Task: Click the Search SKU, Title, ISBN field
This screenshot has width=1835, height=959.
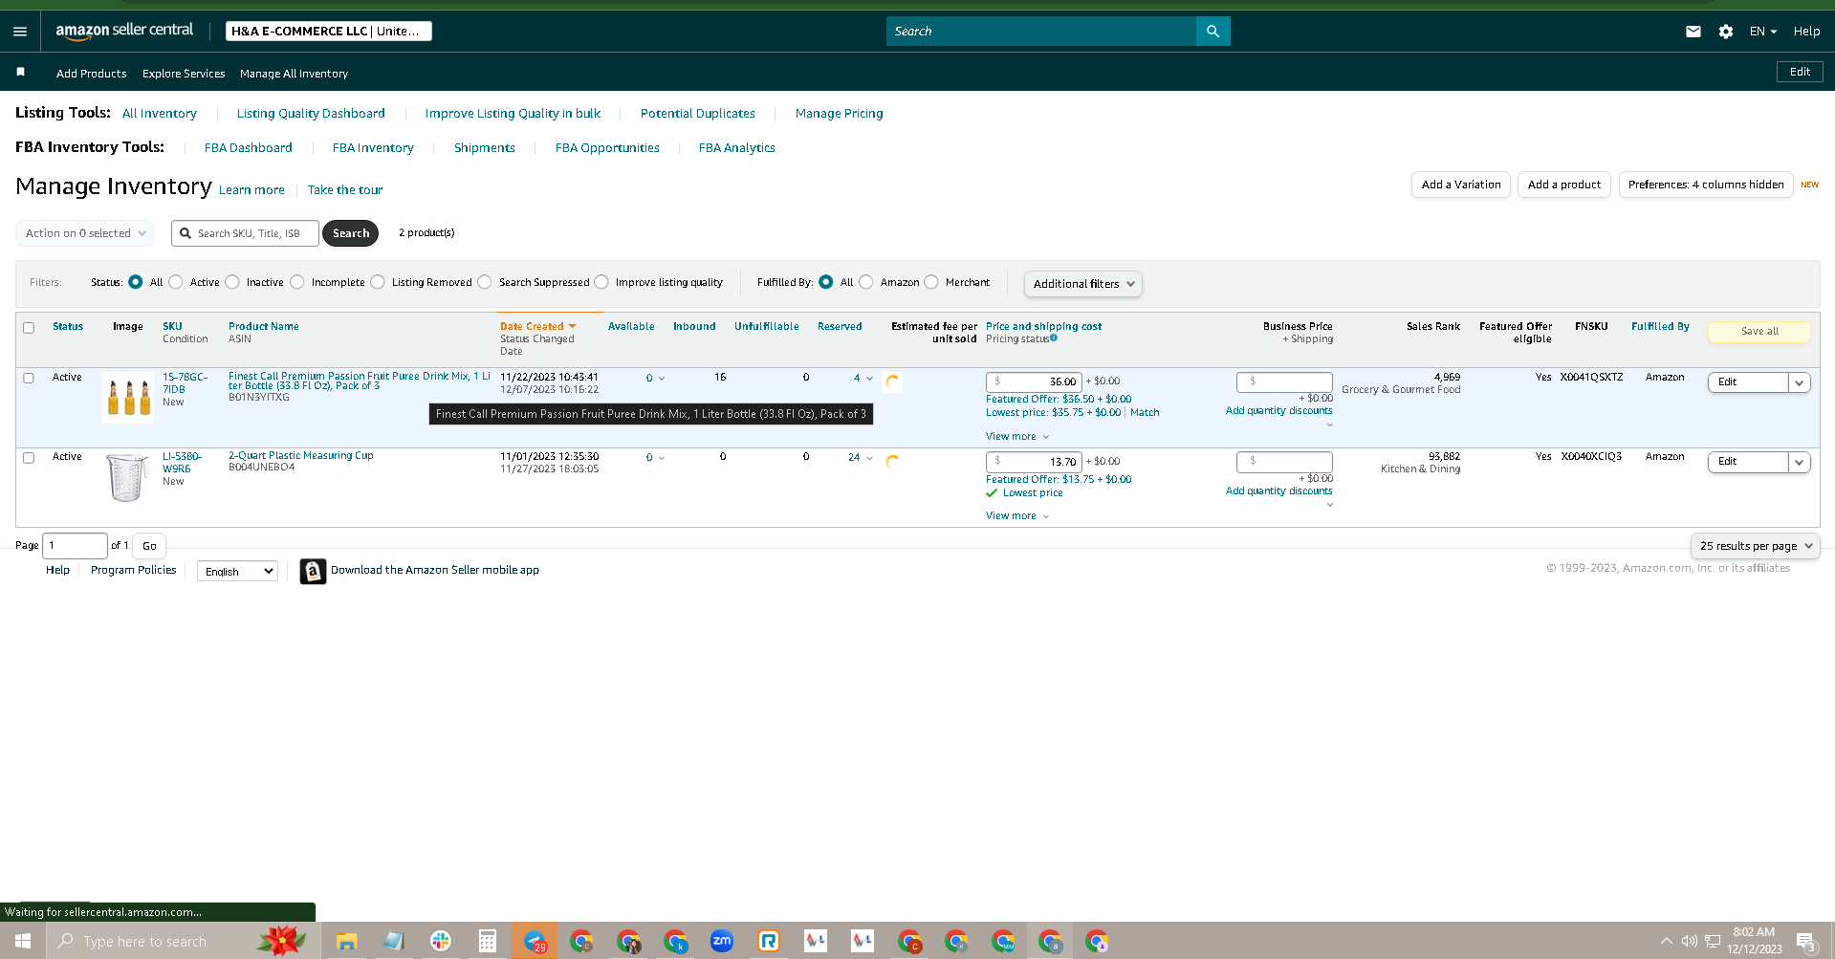Action: (x=246, y=233)
